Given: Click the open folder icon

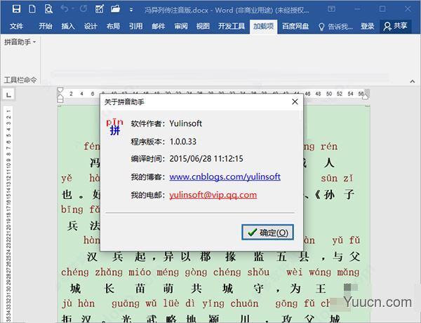Looking at the screenshot, I should click(116, 9).
